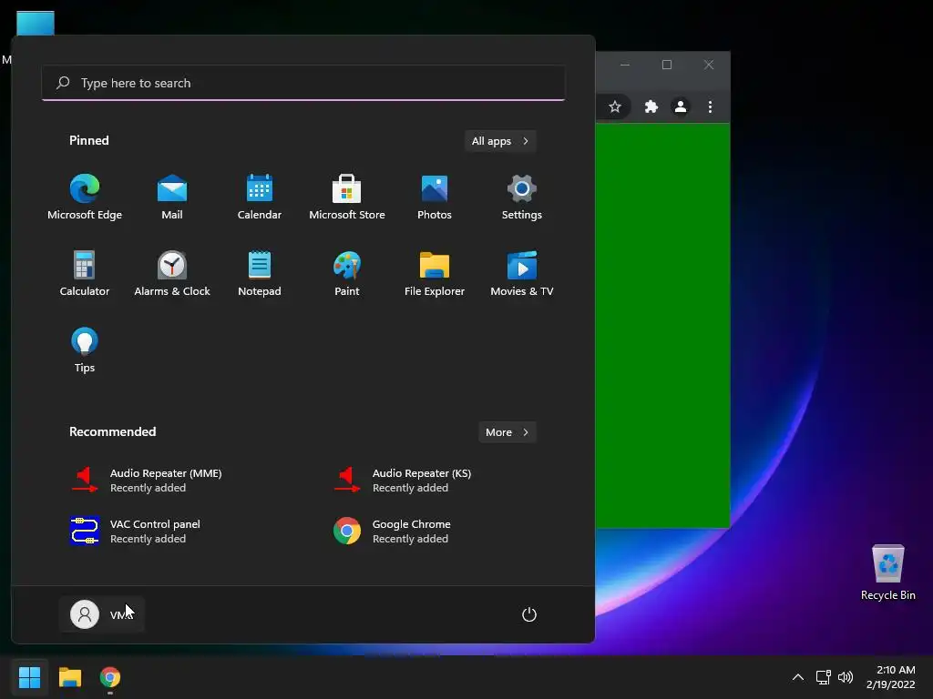Open Microsoft Store
This screenshot has height=699, width=933.
(347, 198)
